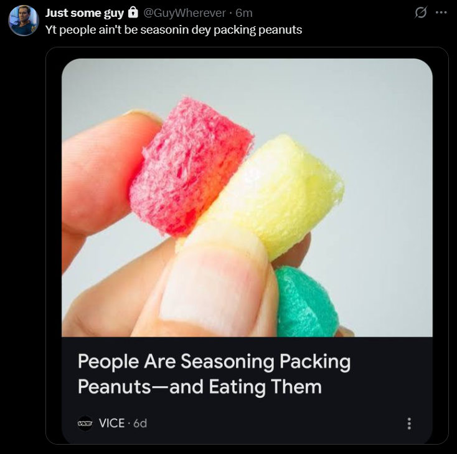Select the tweet text about packing peanuts
This screenshot has width=457, height=454.
click(x=174, y=30)
